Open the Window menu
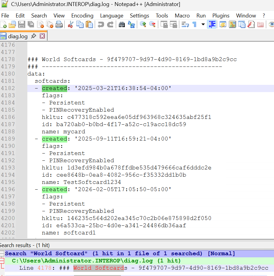This screenshot has height=276, width=274. point(246,16)
